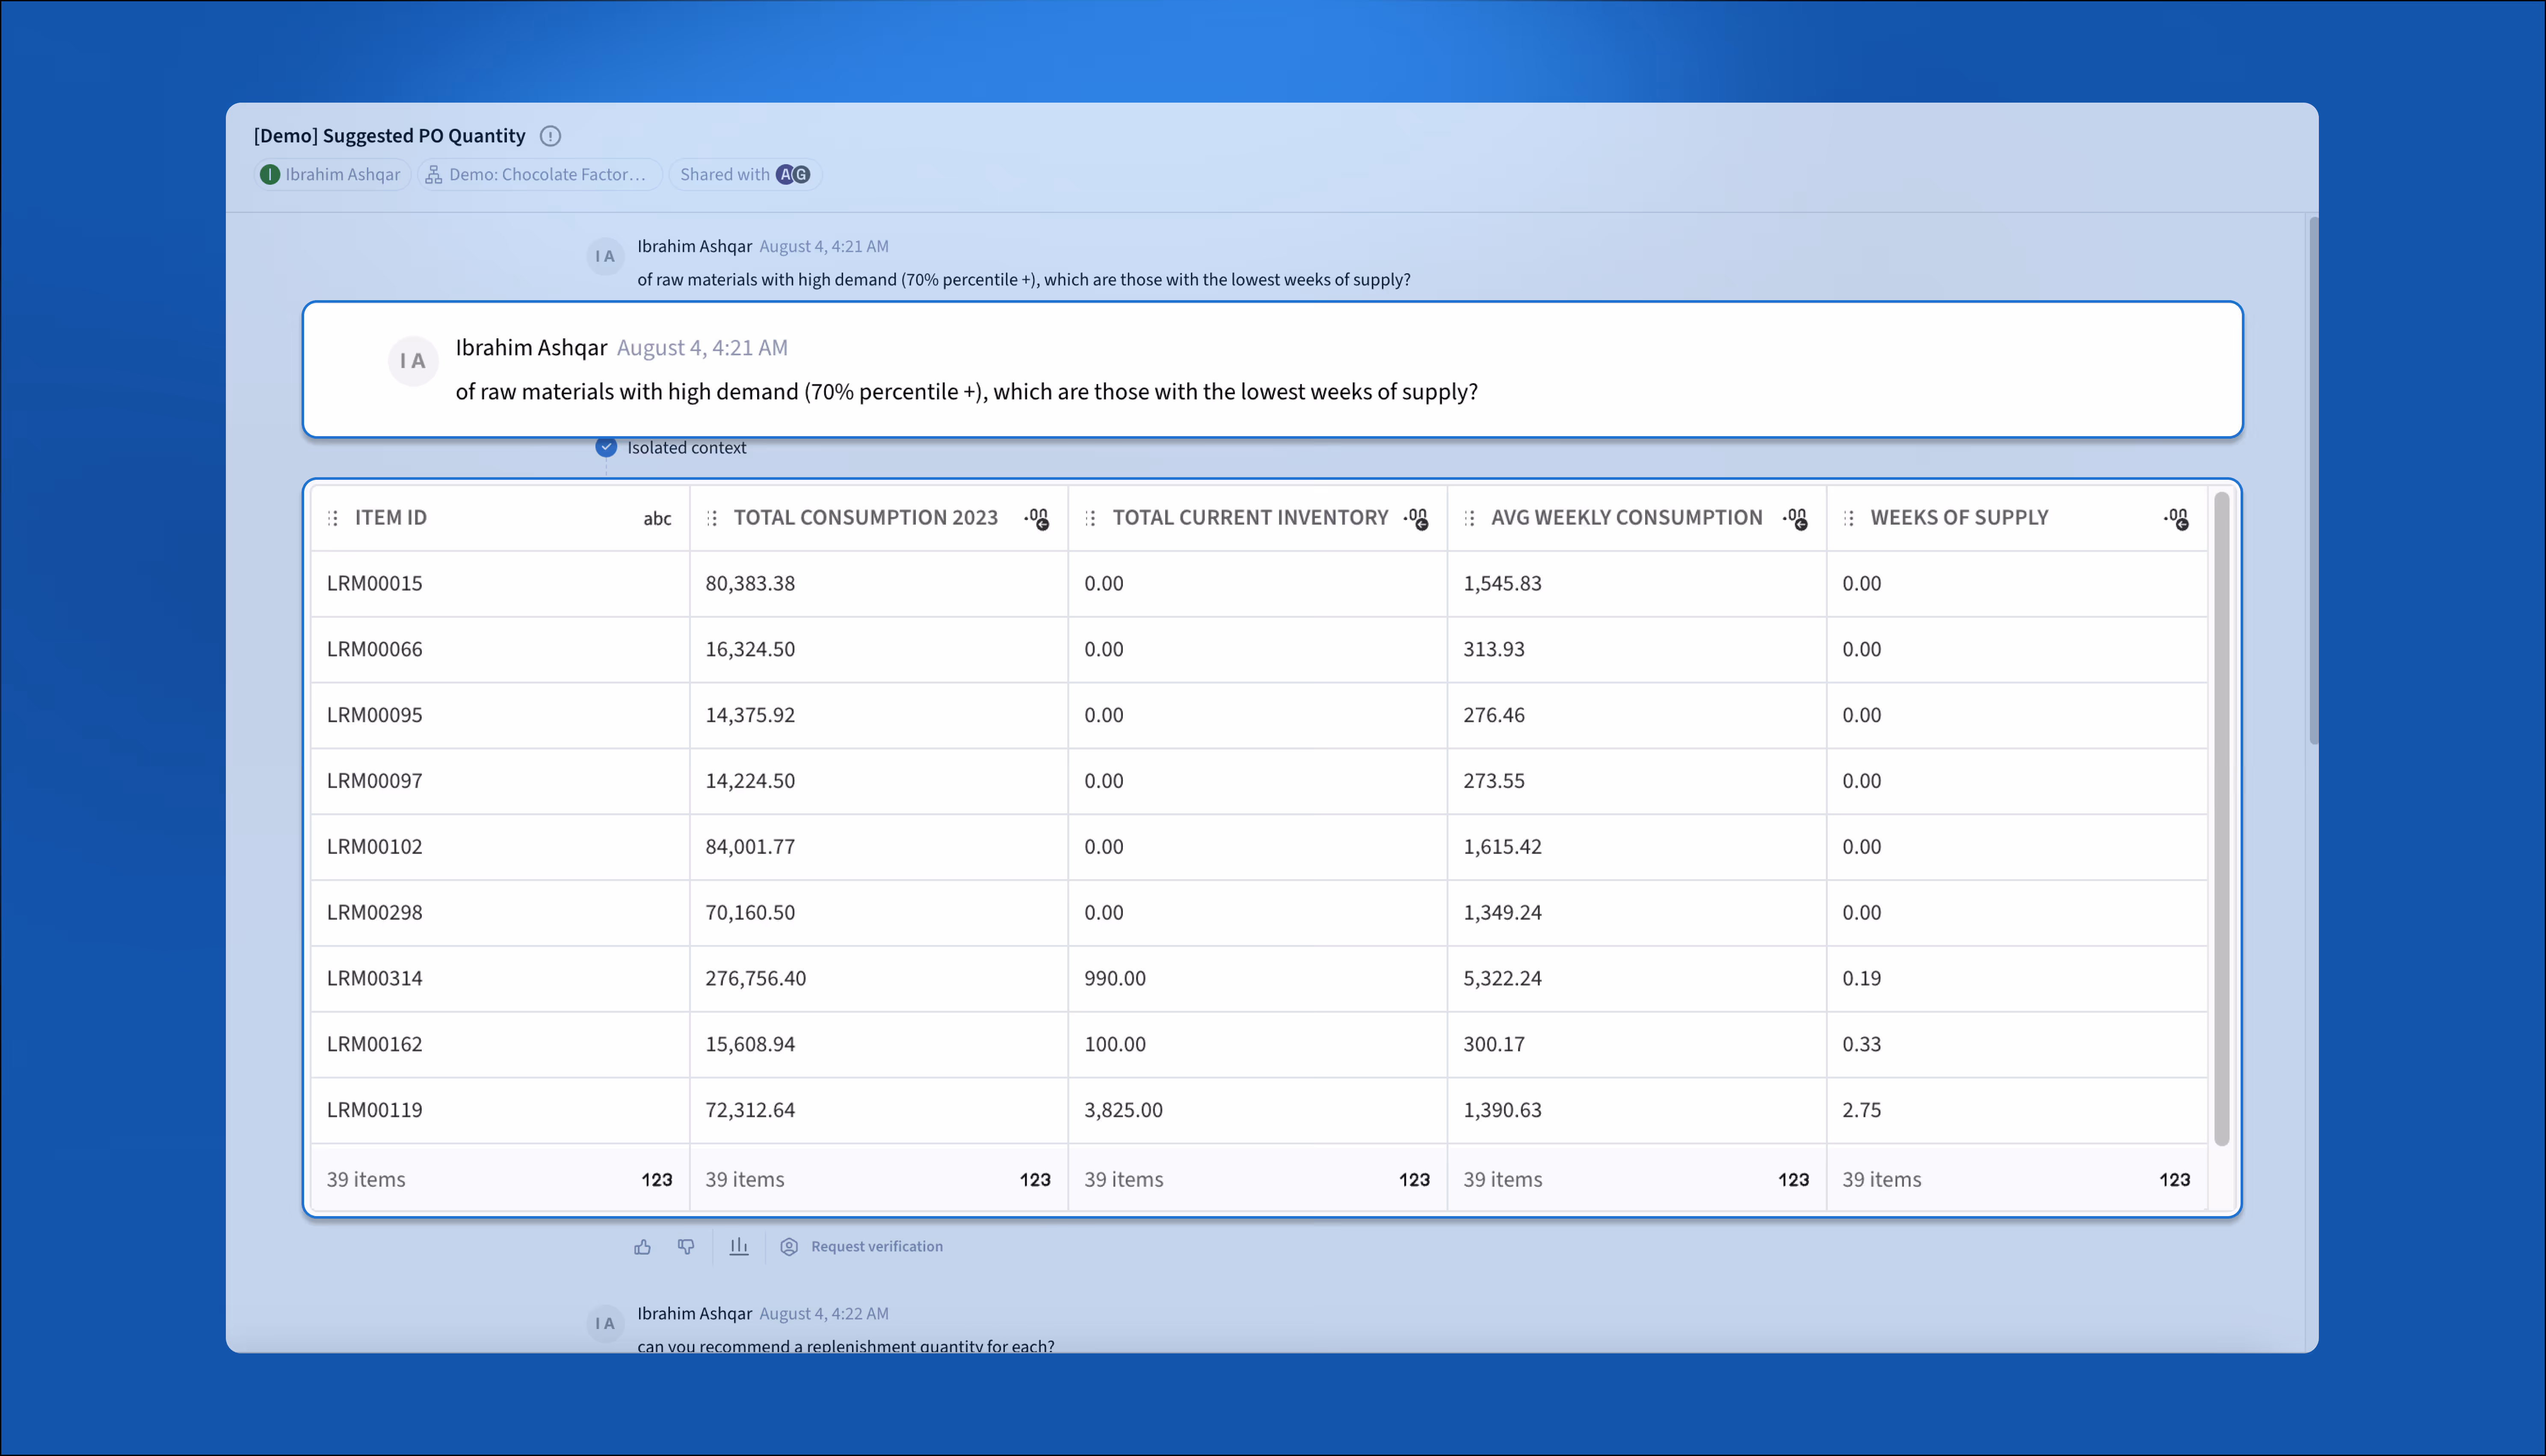
Task: Click the WEEKS OF SUPPLY column header
Action: point(1959,518)
